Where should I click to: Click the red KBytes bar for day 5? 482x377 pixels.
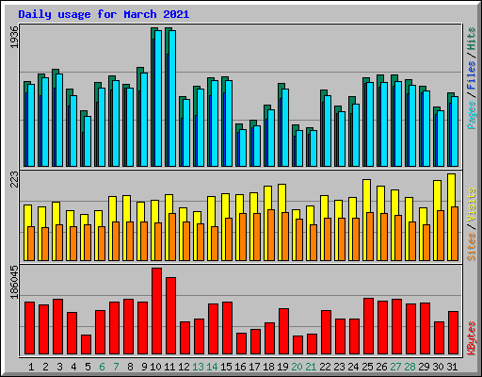tap(87, 344)
